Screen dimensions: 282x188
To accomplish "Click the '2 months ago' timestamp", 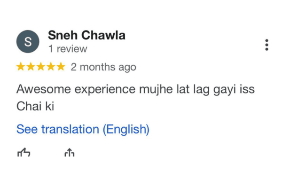I will coord(103,67).
